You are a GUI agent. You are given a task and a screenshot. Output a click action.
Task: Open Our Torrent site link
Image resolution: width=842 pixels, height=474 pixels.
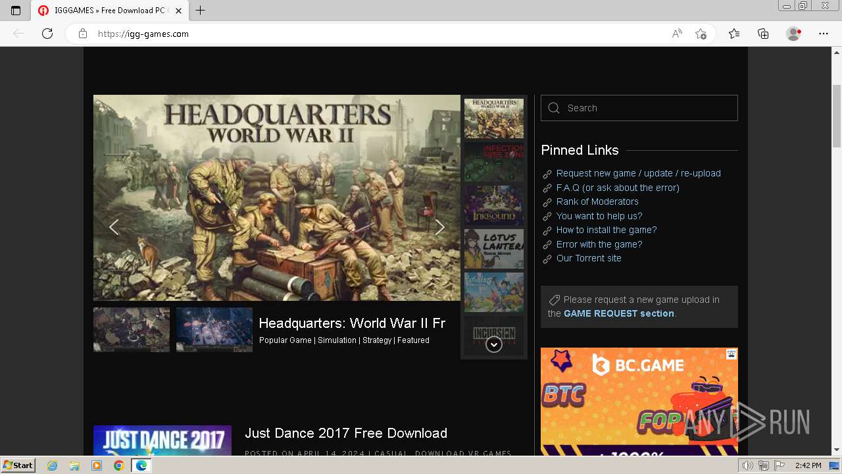[589, 258]
